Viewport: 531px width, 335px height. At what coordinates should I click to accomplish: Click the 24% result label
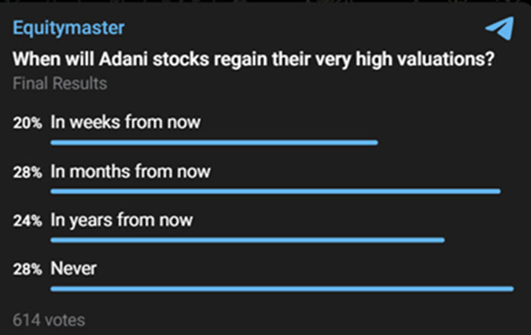click(x=28, y=221)
